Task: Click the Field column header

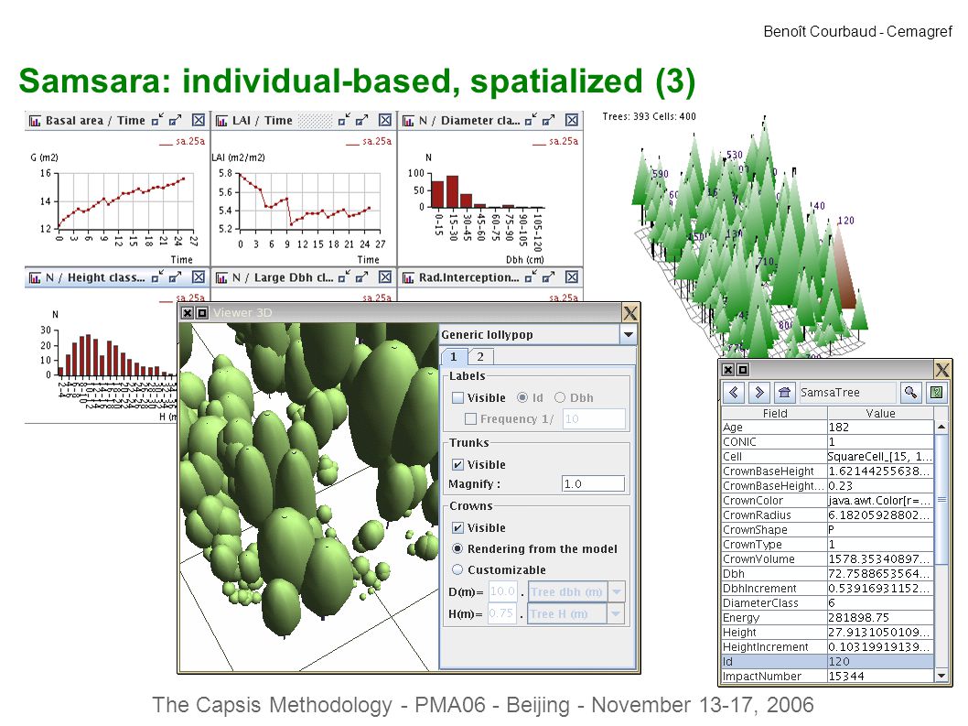Action: (775, 414)
